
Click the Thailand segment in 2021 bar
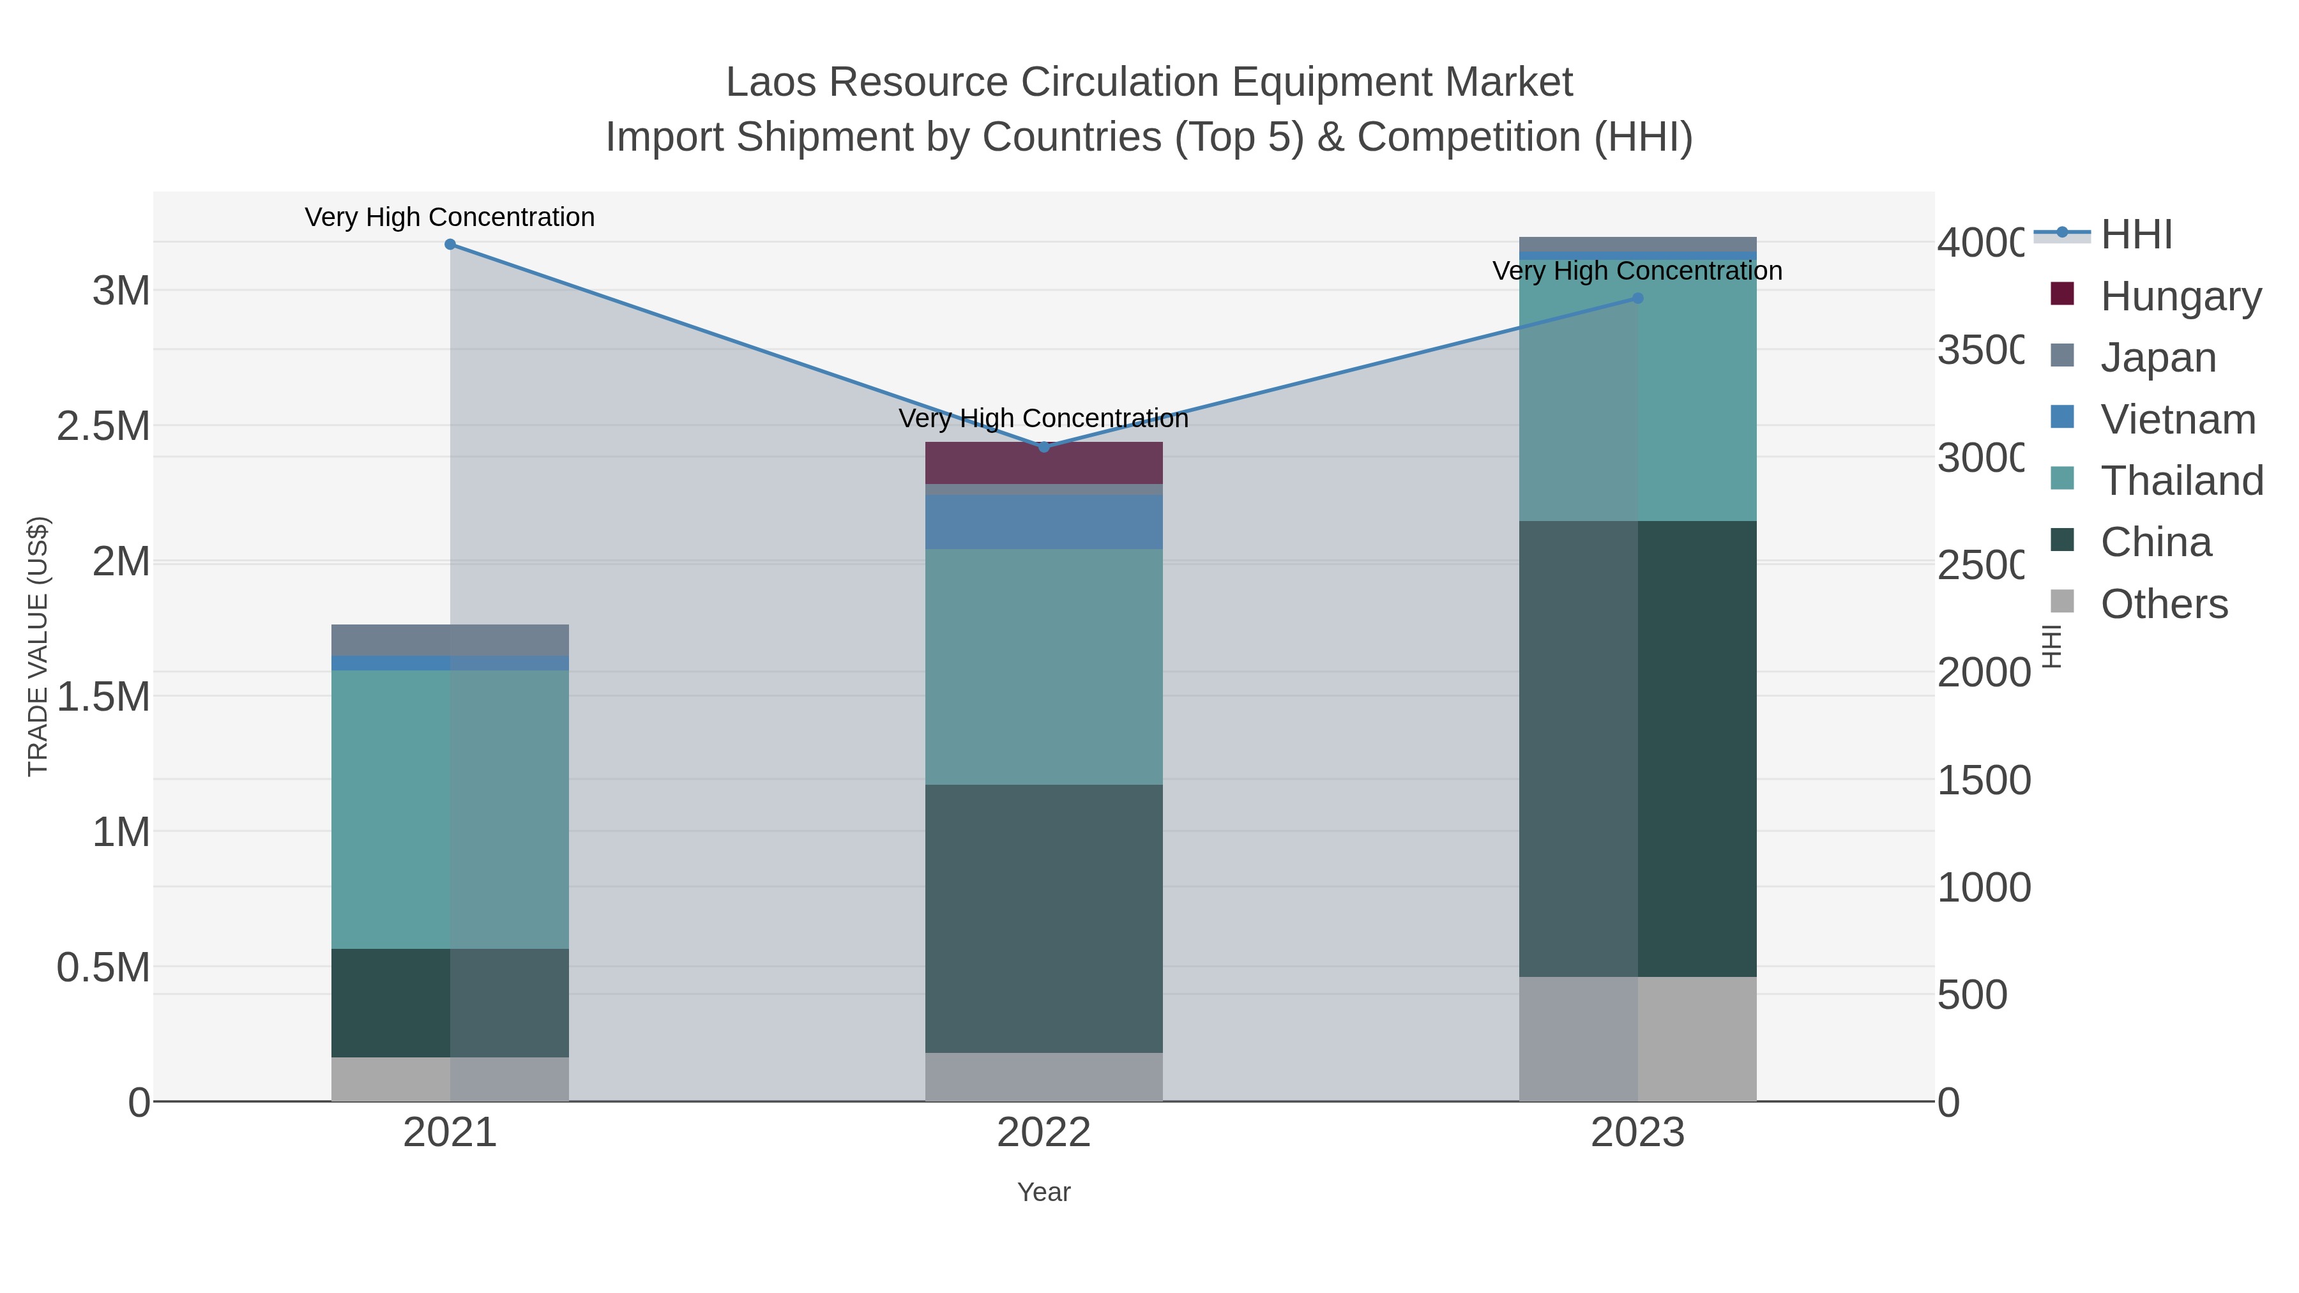click(450, 810)
